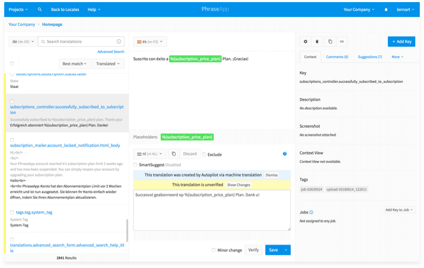Tick the Minor change checkbox
The width and height of the screenshot is (424, 268).
tap(214, 250)
